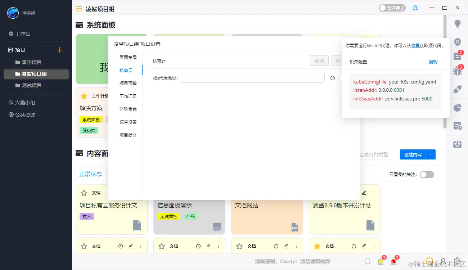Click the 技术 tag on 项目私有云 card

click(x=87, y=216)
